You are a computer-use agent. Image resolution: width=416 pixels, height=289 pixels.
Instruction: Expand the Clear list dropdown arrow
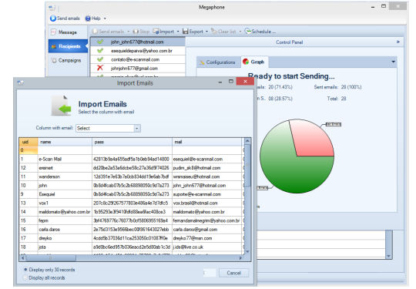[240, 32]
